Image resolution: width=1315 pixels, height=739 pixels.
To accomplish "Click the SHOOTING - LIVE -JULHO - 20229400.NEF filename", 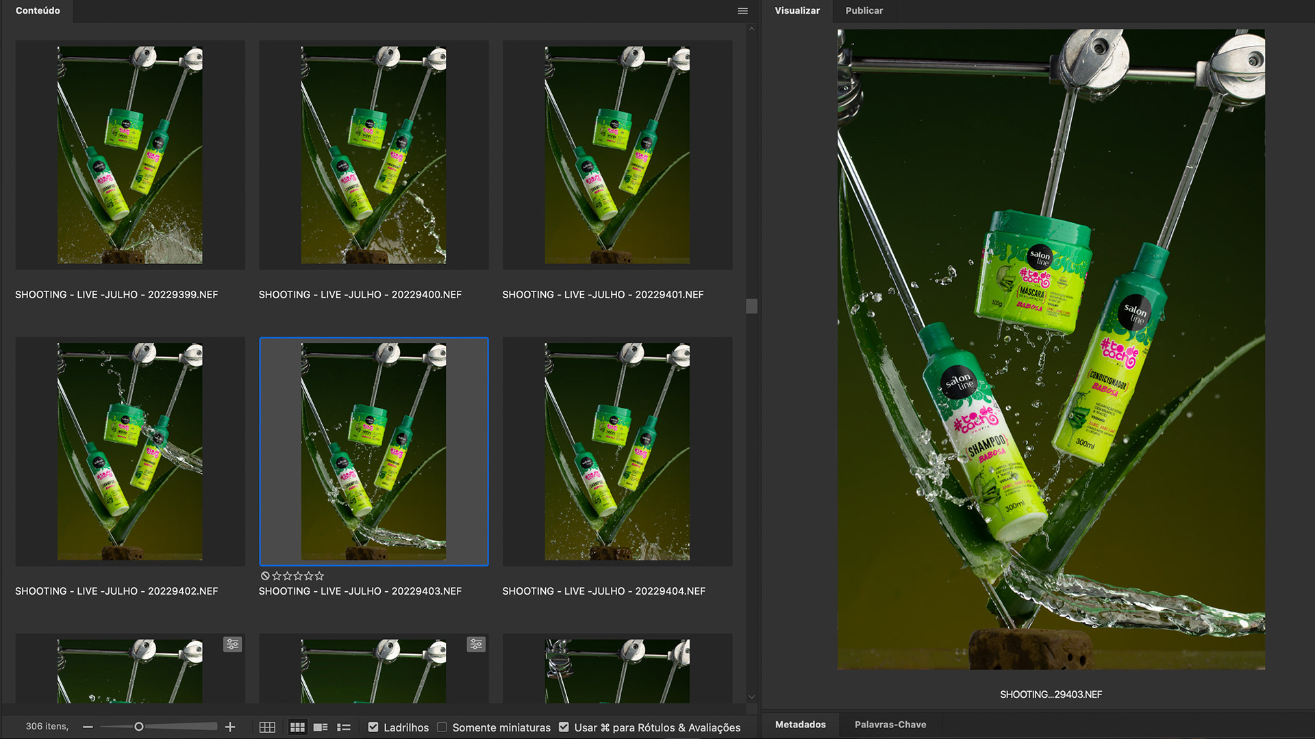I will 360,295.
